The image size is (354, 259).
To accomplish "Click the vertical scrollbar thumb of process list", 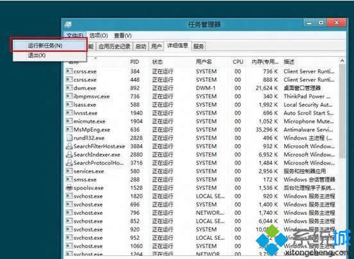I will tap(342, 111).
